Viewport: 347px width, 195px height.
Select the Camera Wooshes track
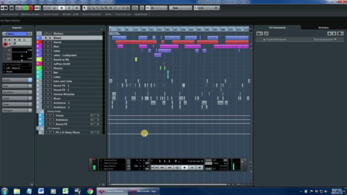tap(64, 94)
